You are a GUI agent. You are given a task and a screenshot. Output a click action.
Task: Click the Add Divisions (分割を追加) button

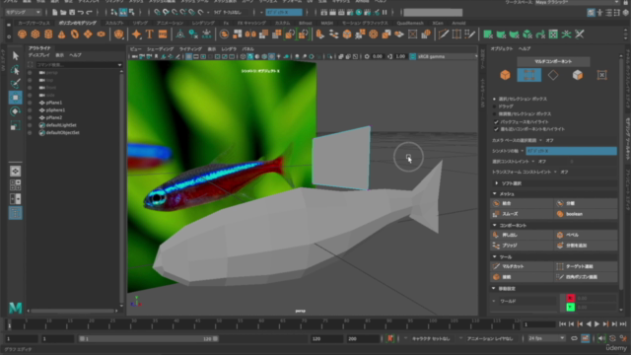coord(586,246)
